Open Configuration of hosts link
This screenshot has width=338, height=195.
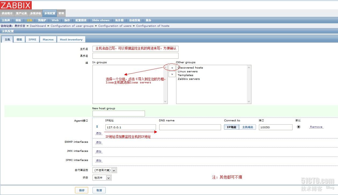(x=153, y=26)
